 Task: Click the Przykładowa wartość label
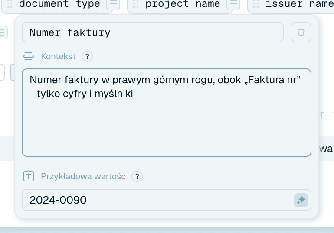click(83, 176)
